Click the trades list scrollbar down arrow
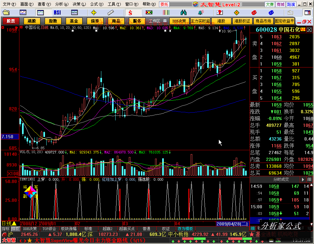 (x=311, y=224)
